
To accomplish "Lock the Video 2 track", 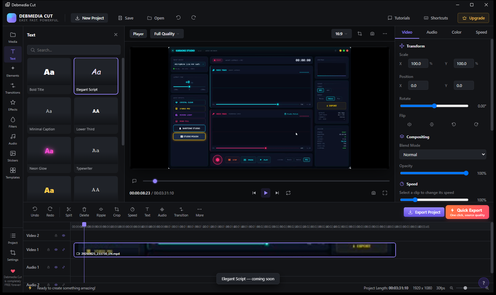I will pos(56,235).
